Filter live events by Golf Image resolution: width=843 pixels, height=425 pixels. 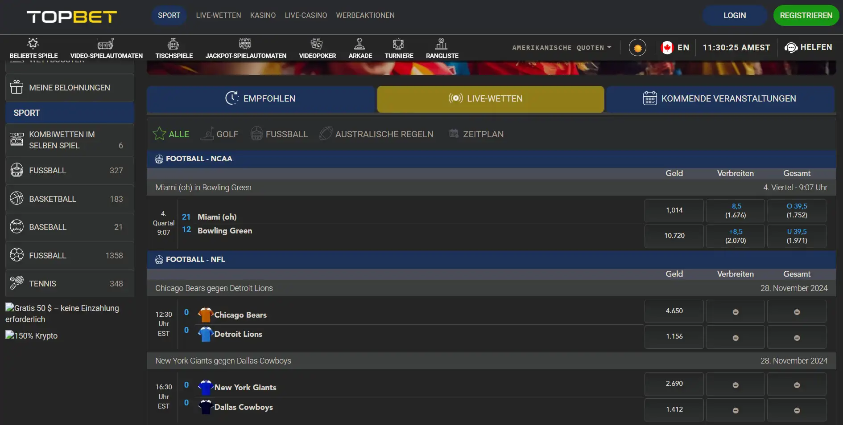(219, 134)
